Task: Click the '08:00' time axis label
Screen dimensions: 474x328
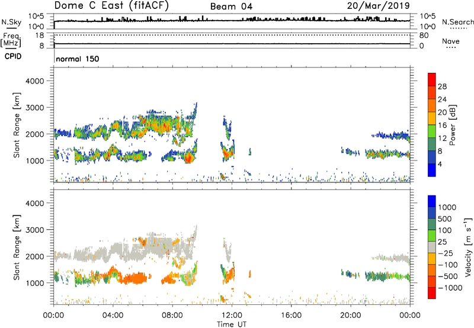Action: (x=172, y=316)
